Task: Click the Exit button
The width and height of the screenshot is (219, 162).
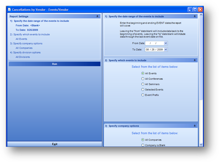Action: 55,144
